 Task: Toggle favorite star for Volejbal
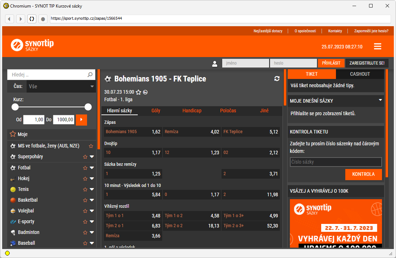coord(85,211)
